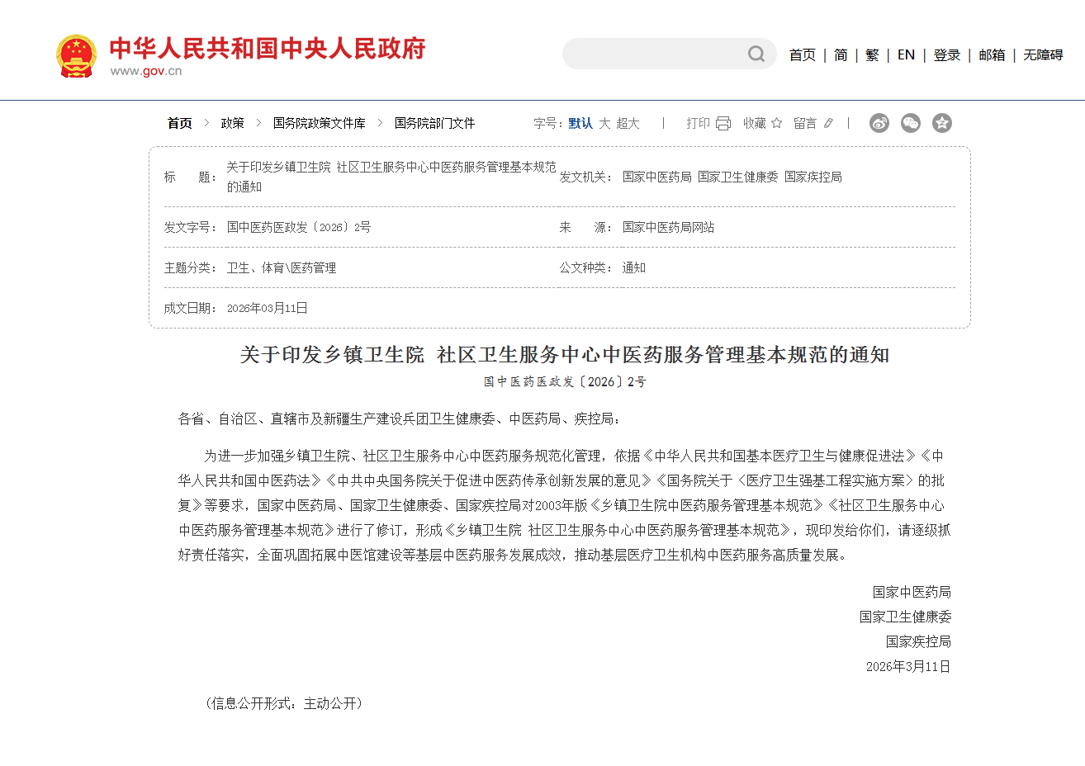Set font size to 默认
Viewport: 1085px width, 766px height.
[x=580, y=123]
